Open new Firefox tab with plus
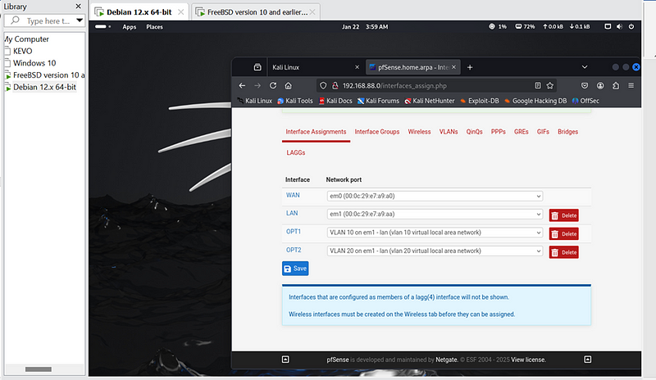This screenshot has width=656, height=380. coord(470,67)
